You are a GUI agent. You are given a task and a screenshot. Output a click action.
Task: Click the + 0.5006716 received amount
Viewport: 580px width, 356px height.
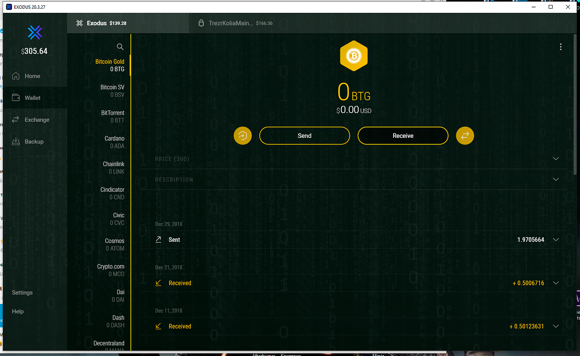point(528,283)
